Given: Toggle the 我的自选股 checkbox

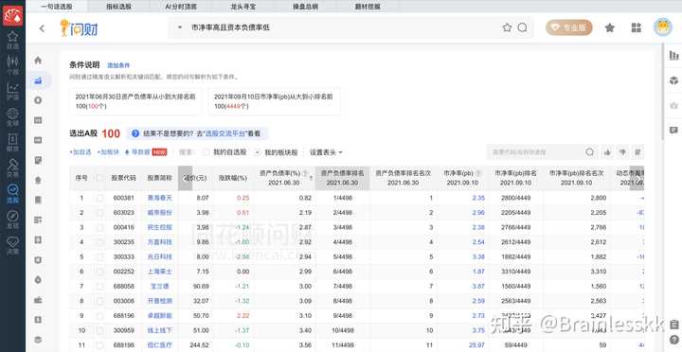Looking at the screenshot, I should 206,152.
